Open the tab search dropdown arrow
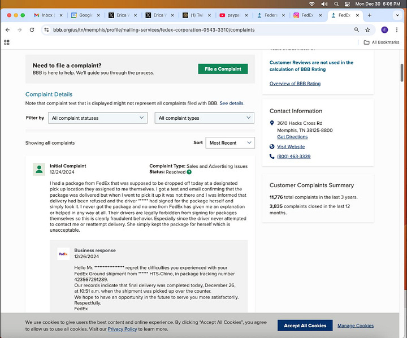Image resolution: width=407 pixels, height=338 pixels. 397,15
